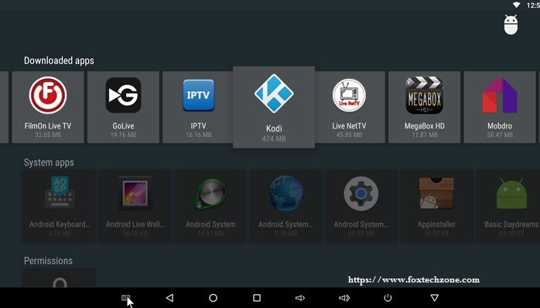Tap the Home circle navigation button
Viewport: 540px width, 308px height.
(214, 298)
